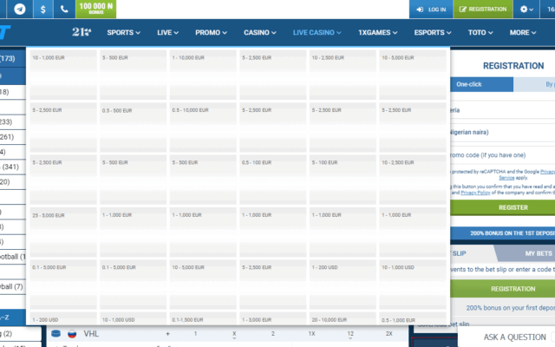Expand the ESPORTS menu
This screenshot has width=555, height=347.
(433, 33)
